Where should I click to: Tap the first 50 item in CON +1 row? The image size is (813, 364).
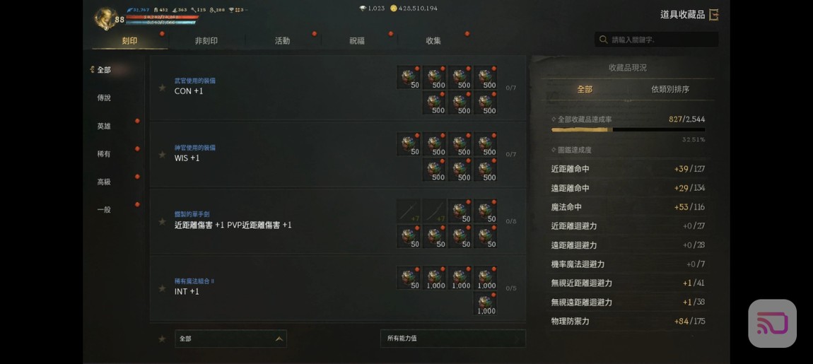click(409, 77)
